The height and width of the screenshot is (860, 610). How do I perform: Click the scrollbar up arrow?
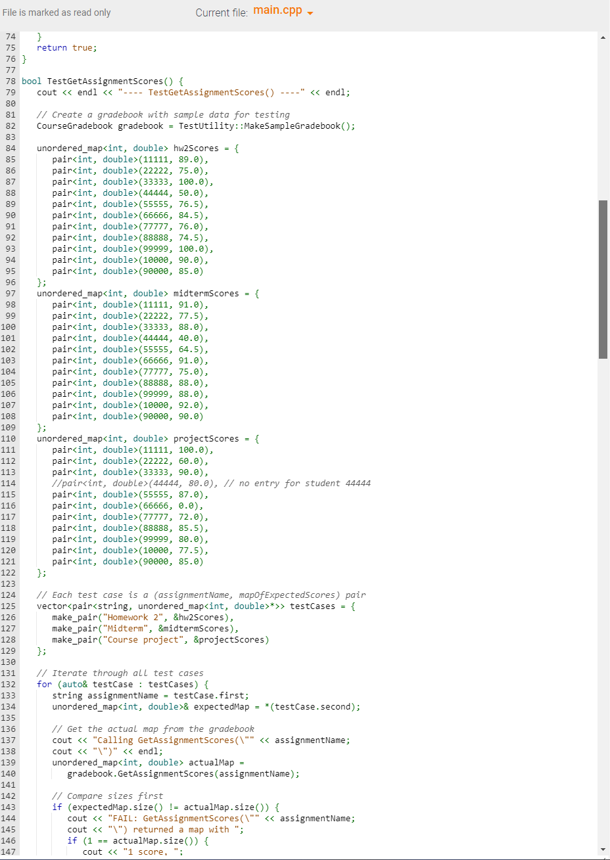602,38
